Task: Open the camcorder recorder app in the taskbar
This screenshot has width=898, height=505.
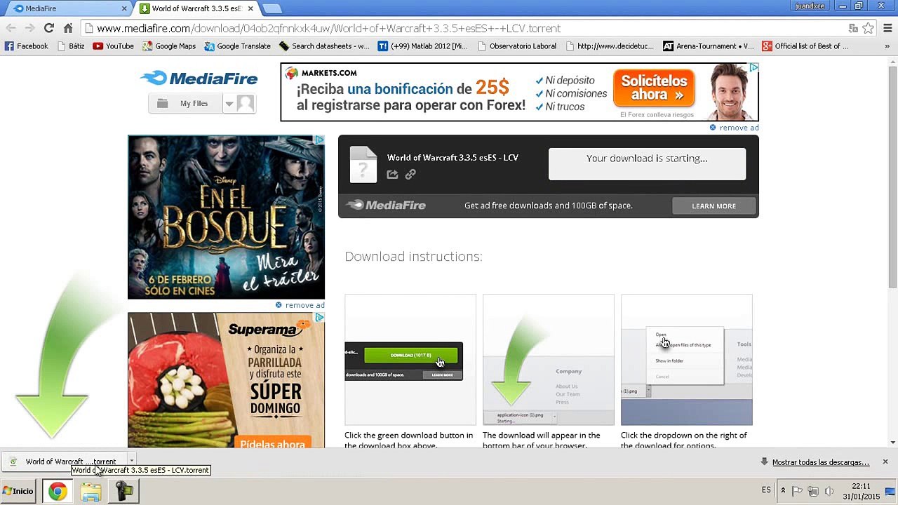Action: [124, 491]
